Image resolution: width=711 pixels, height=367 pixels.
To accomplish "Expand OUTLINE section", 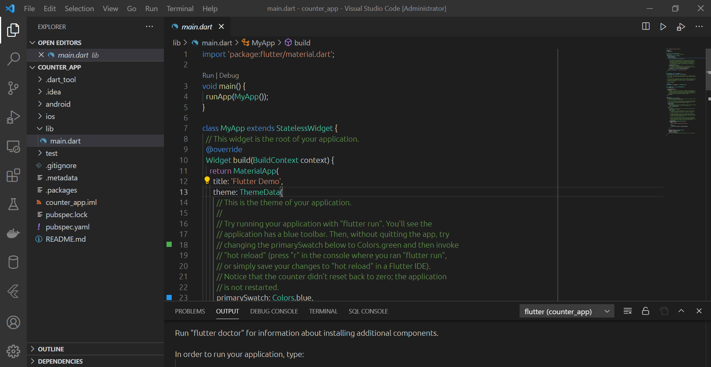I will pyautogui.click(x=96, y=349).
